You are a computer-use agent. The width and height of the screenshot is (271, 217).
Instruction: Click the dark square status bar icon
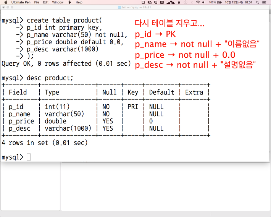162,2
